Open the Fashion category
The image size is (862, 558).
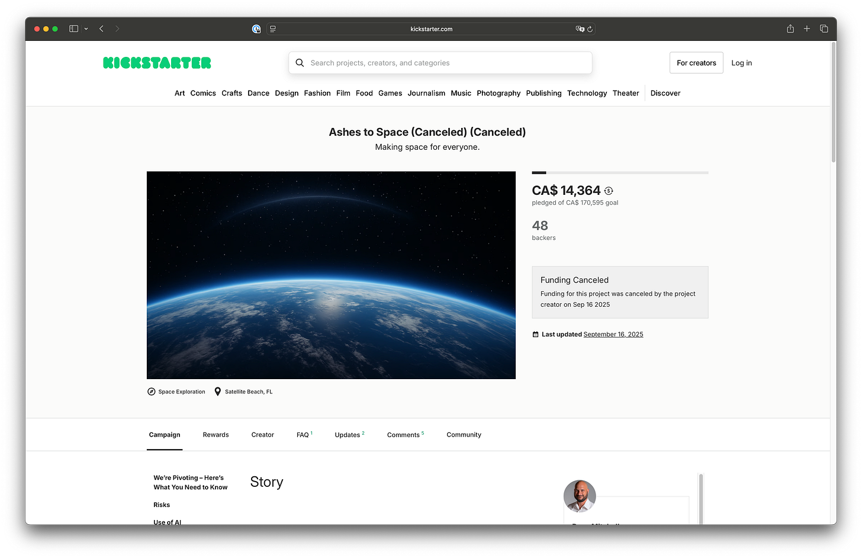tap(317, 93)
